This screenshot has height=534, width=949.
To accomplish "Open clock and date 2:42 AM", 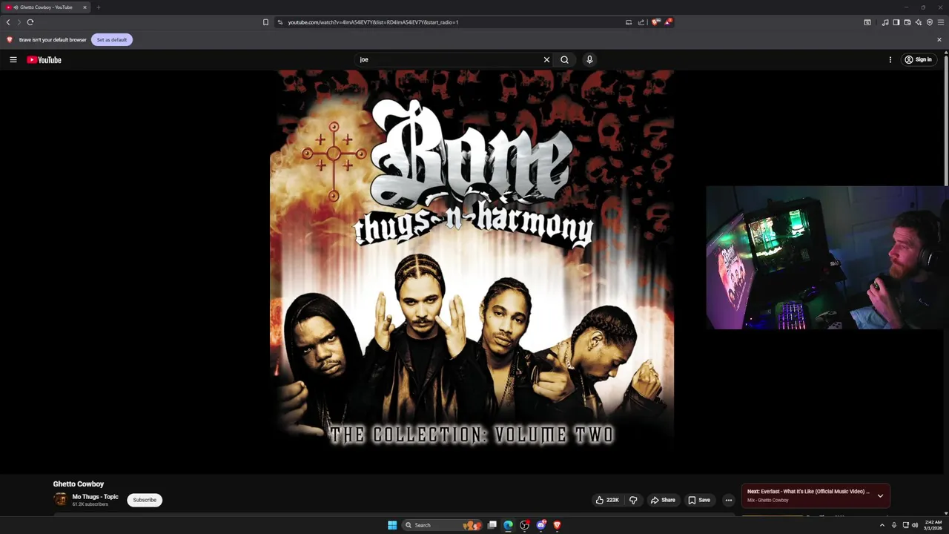I will point(933,525).
